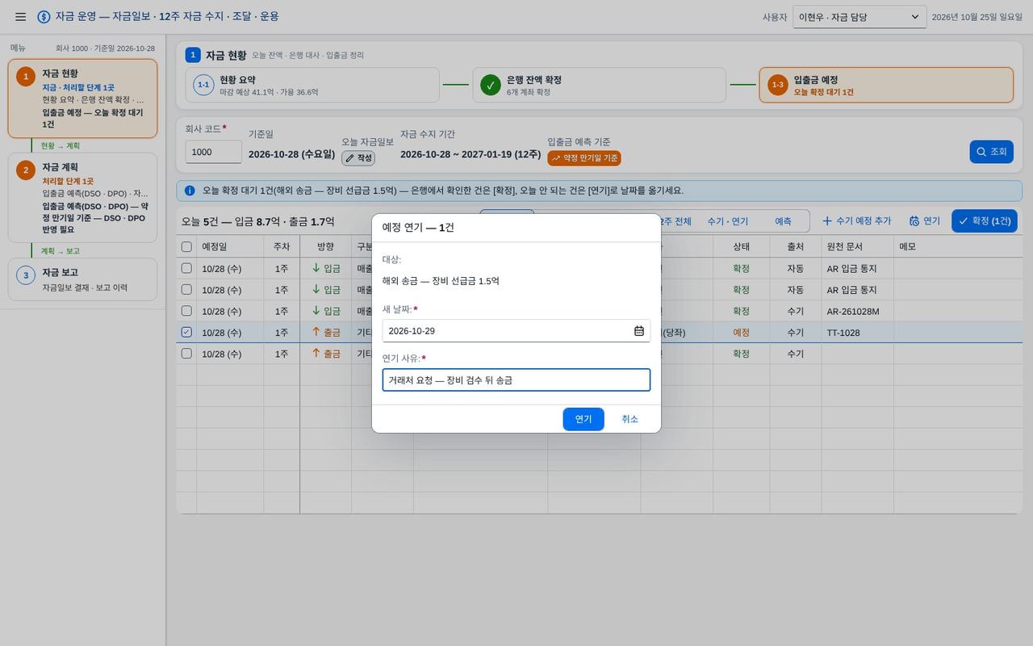This screenshot has width=1033, height=646.
Task: Click the 회사 코드 input field
Action: point(213,152)
